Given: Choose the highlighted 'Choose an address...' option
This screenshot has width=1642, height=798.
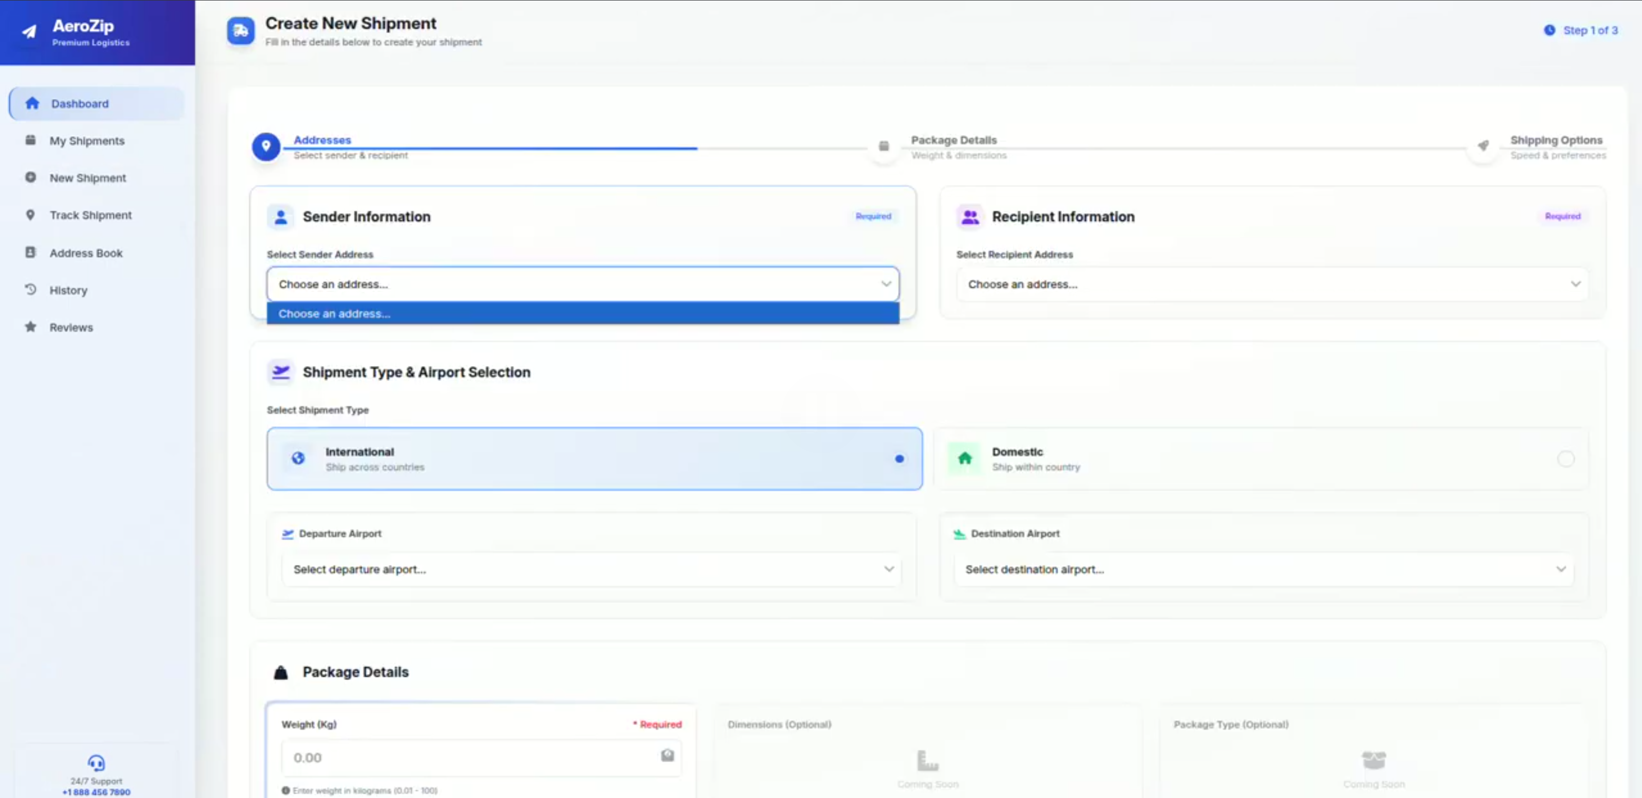Looking at the screenshot, I should click(583, 314).
